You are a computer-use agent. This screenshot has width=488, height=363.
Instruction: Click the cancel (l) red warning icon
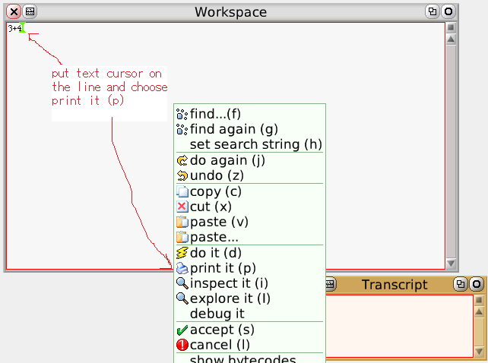pos(182,346)
